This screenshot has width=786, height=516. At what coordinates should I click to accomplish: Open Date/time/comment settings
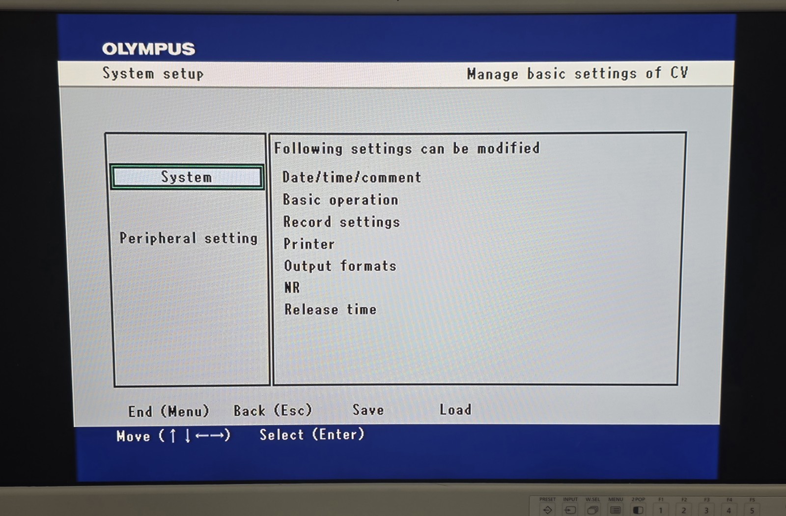[352, 177]
